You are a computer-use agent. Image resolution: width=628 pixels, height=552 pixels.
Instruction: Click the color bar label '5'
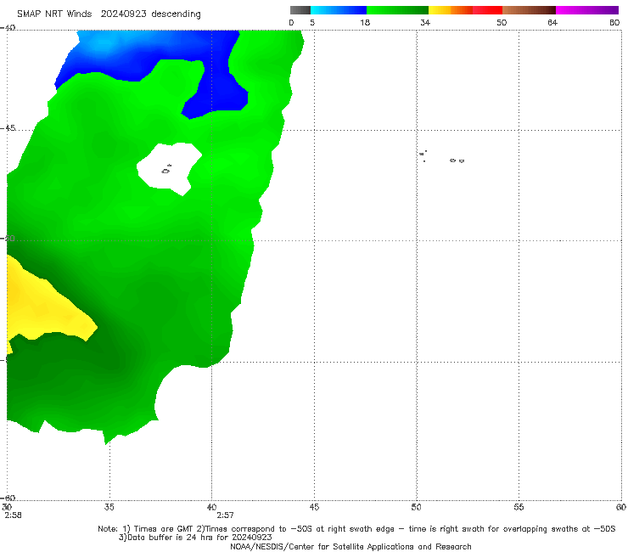click(312, 22)
